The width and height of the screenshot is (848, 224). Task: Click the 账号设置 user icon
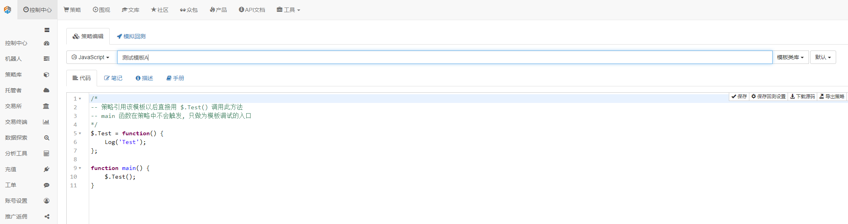[47, 201]
